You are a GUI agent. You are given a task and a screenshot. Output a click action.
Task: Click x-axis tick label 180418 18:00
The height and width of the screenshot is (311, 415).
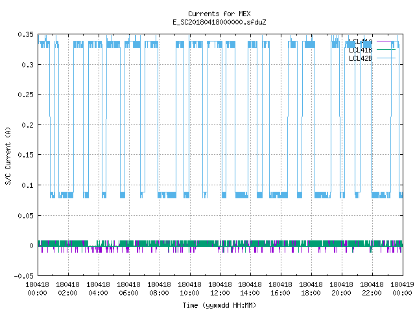click(x=311, y=288)
